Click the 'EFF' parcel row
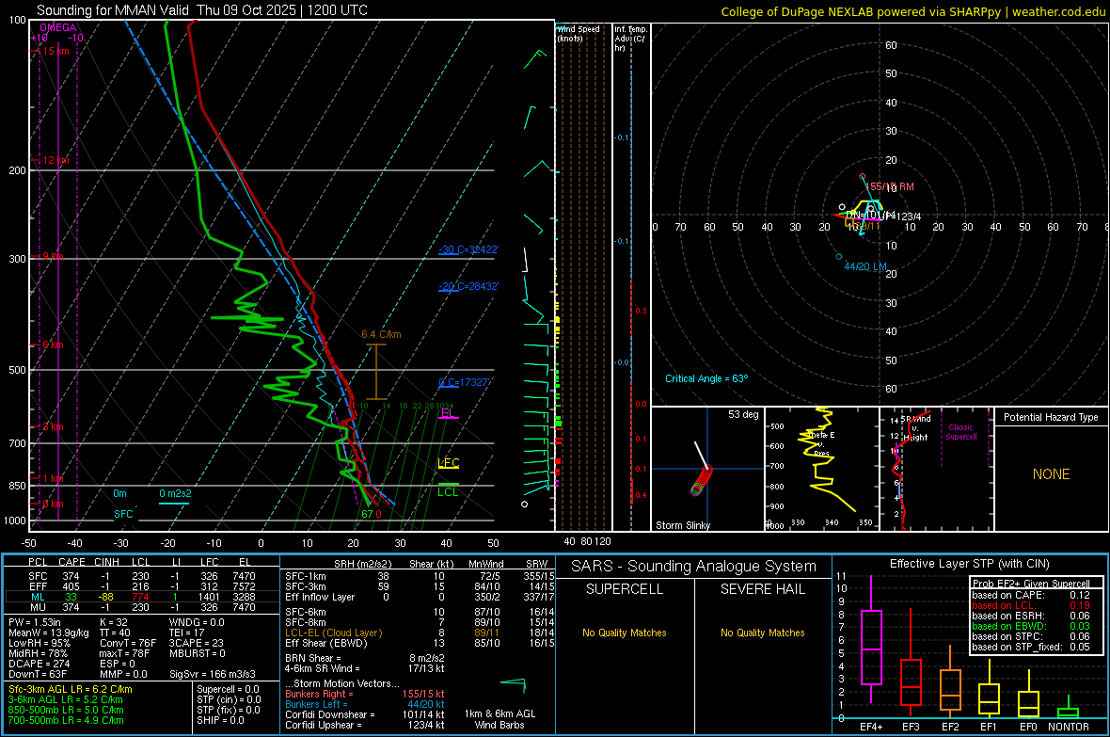 coord(140,586)
